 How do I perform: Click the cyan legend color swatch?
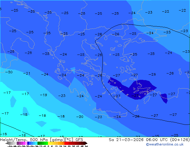click(37, 143)
